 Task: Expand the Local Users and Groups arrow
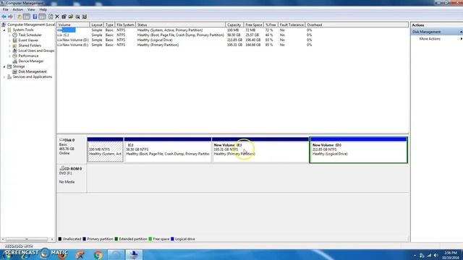coord(9,51)
